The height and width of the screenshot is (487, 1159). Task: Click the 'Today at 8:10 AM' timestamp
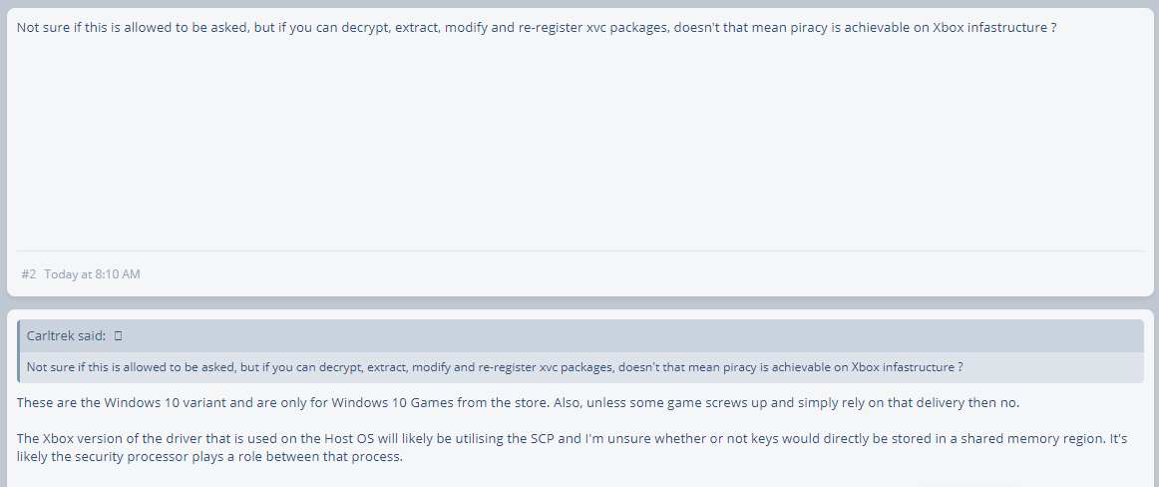point(92,274)
